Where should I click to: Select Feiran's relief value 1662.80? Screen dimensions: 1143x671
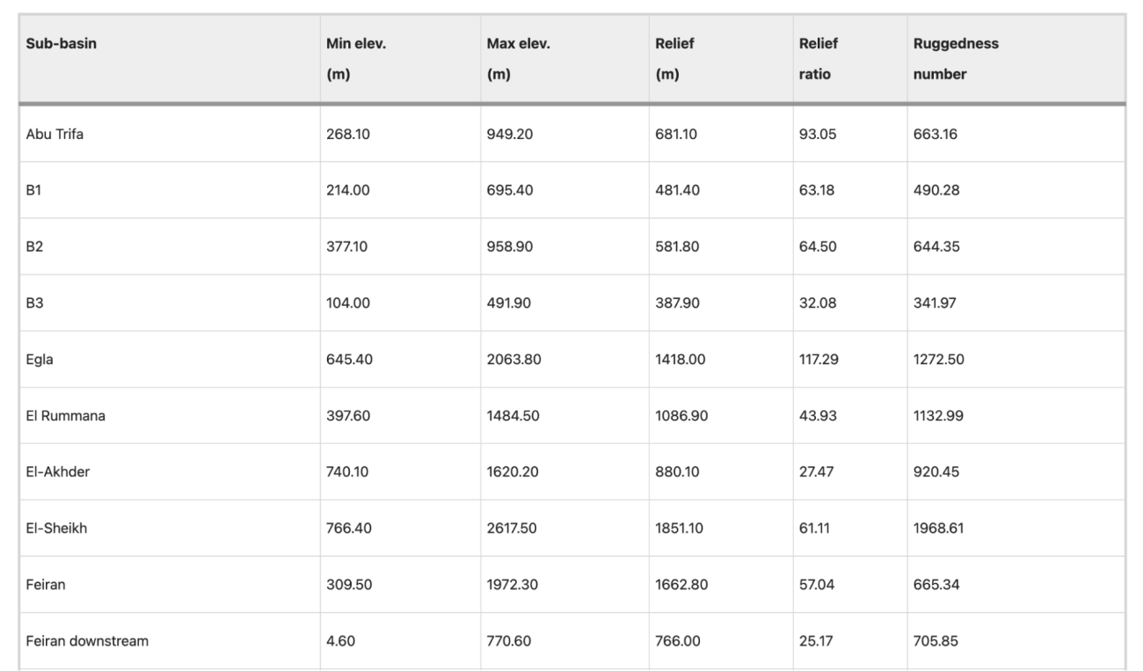coord(681,585)
